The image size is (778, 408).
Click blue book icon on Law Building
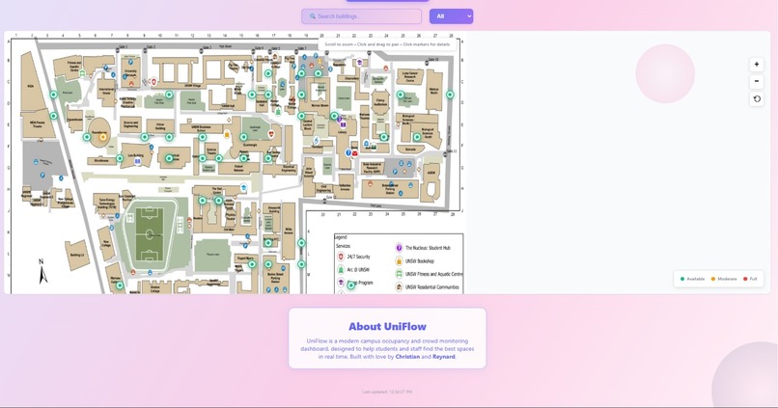click(137, 162)
